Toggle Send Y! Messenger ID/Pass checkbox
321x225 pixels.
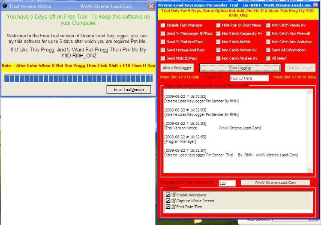click(163, 33)
